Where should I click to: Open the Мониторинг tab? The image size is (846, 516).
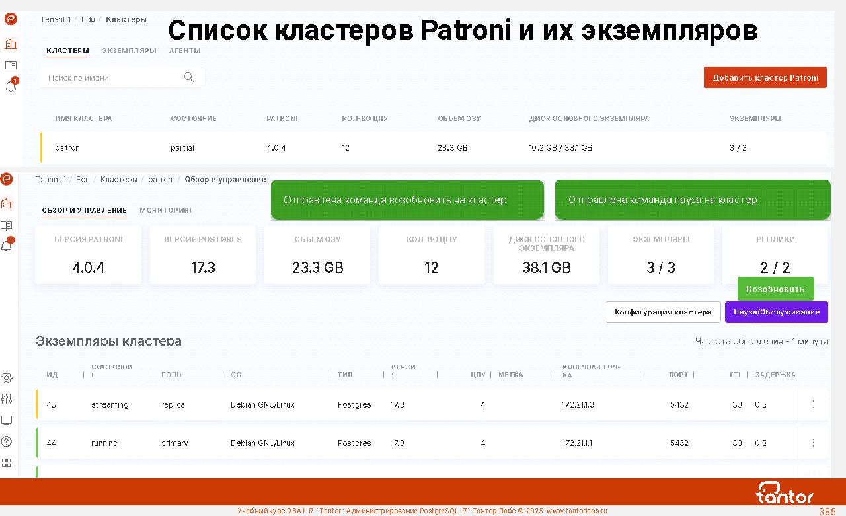165,210
